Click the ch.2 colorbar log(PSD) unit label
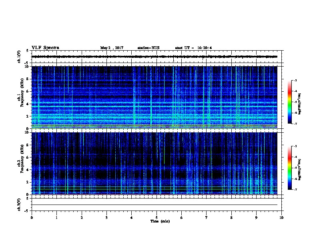Viewport: 317px width, 244px height. coord(300,170)
